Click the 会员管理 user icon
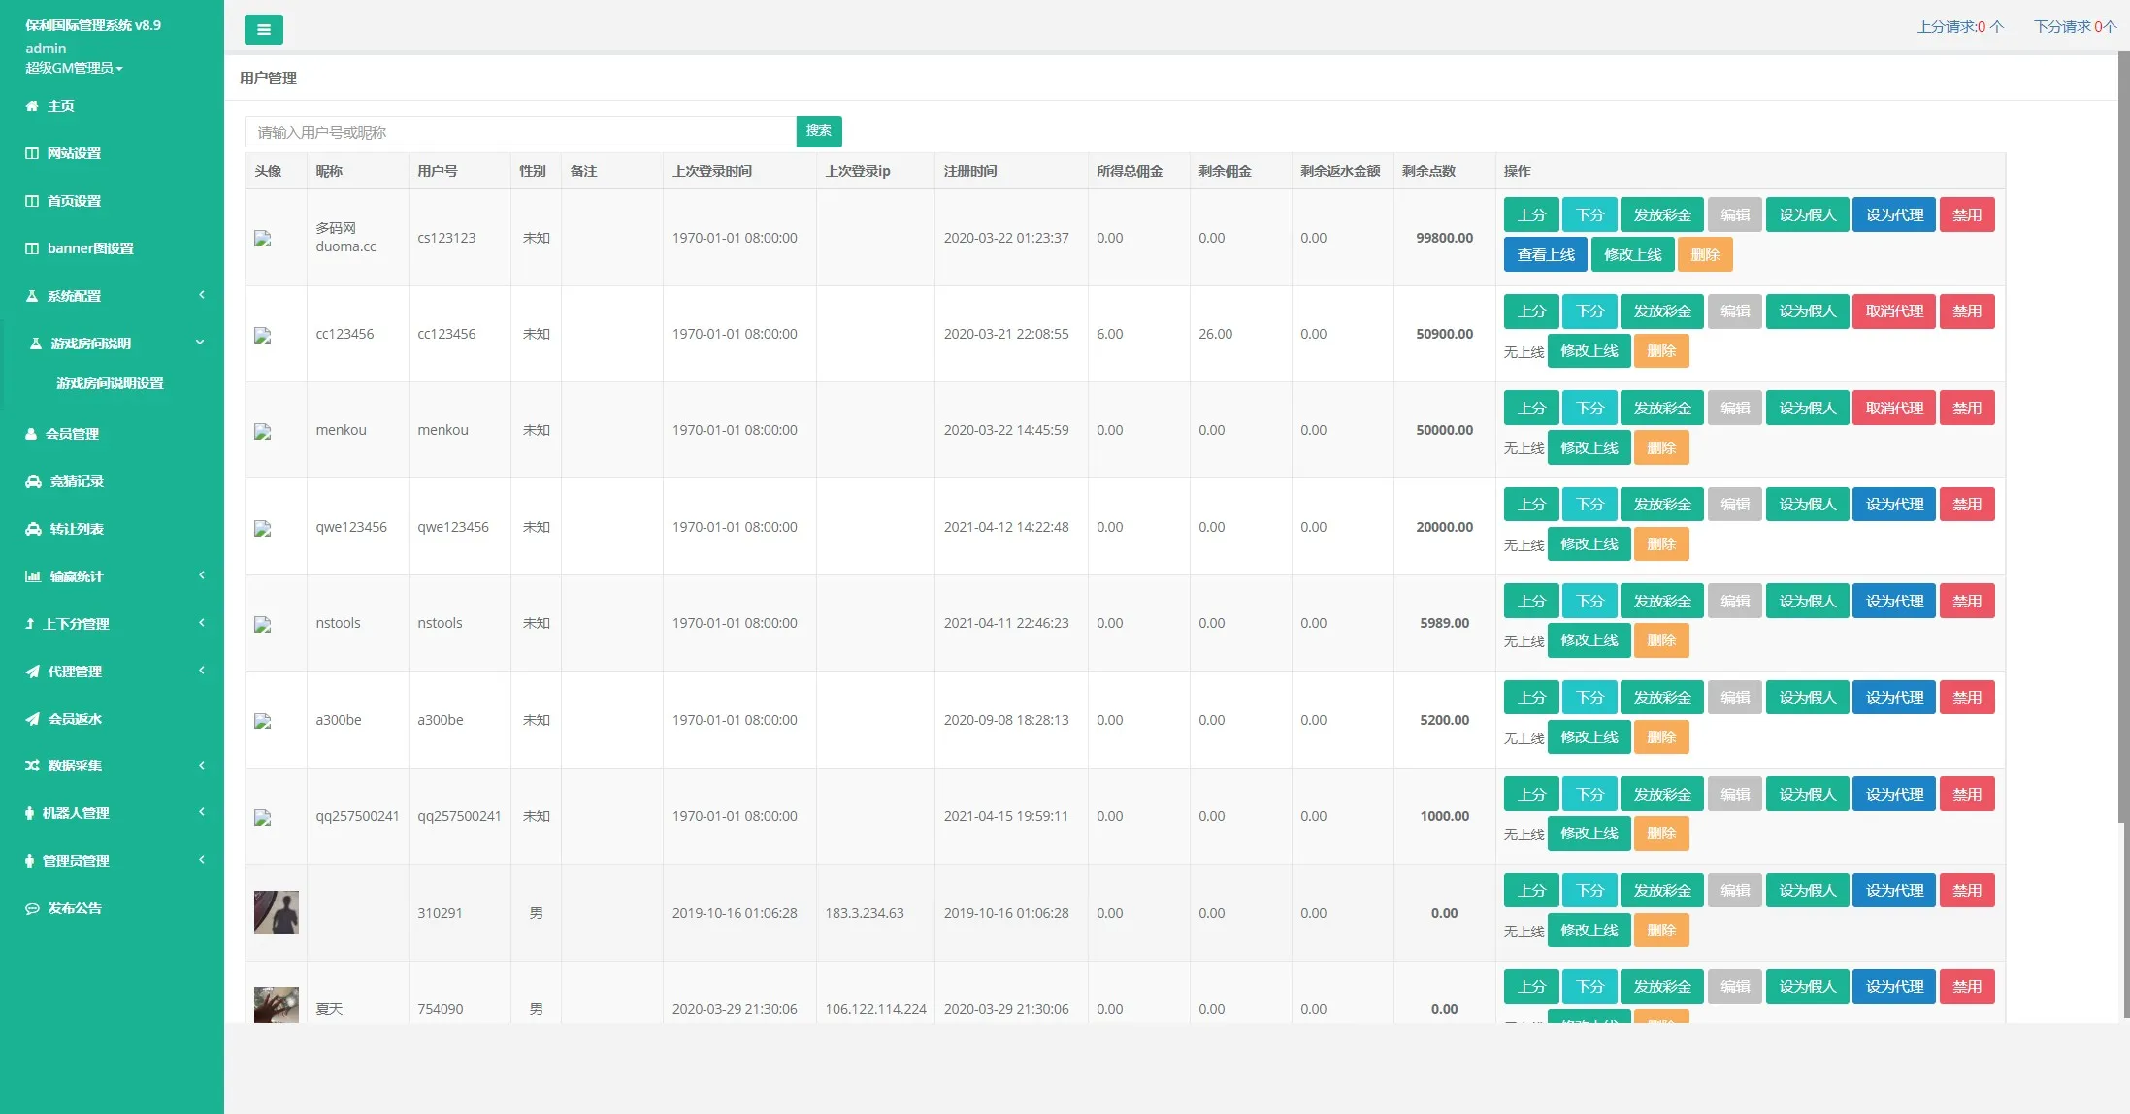2130x1114 pixels. pos(31,434)
